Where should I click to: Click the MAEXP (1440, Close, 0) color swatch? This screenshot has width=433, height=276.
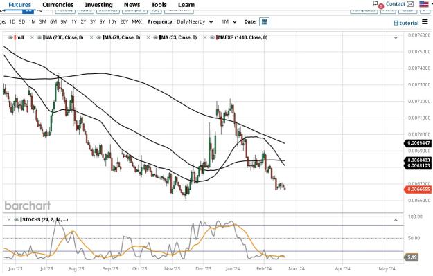(x=217, y=37)
